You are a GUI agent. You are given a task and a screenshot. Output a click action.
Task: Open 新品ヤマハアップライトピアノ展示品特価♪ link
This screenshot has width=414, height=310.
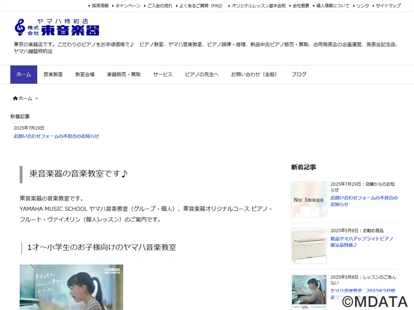[362, 242]
